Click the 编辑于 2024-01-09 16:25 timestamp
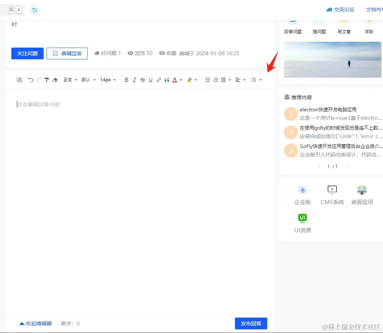Viewport: 383px width, 333px height. (x=209, y=53)
